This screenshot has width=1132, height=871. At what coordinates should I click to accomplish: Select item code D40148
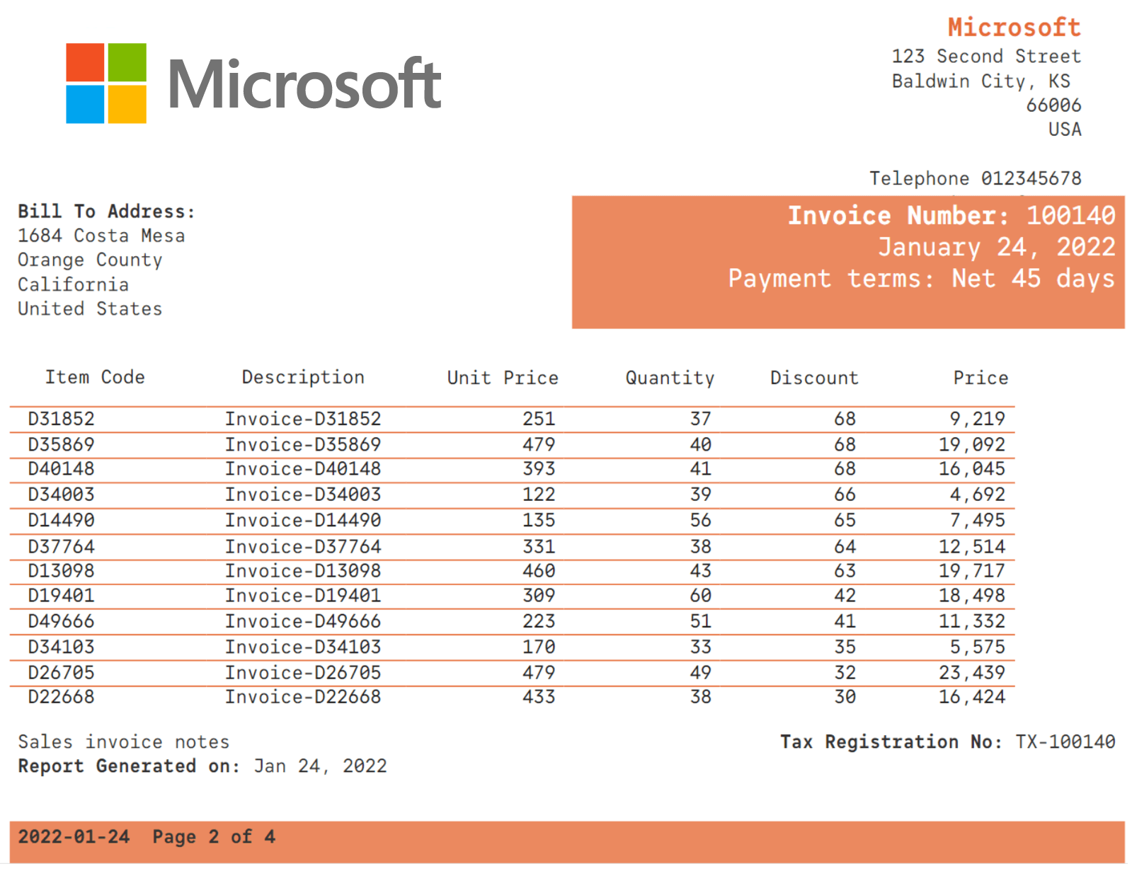coord(61,468)
